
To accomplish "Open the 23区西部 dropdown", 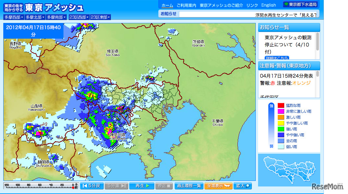I will 79,17.
